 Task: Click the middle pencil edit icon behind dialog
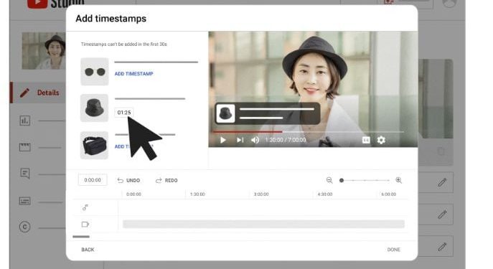(x=442, y=214)
